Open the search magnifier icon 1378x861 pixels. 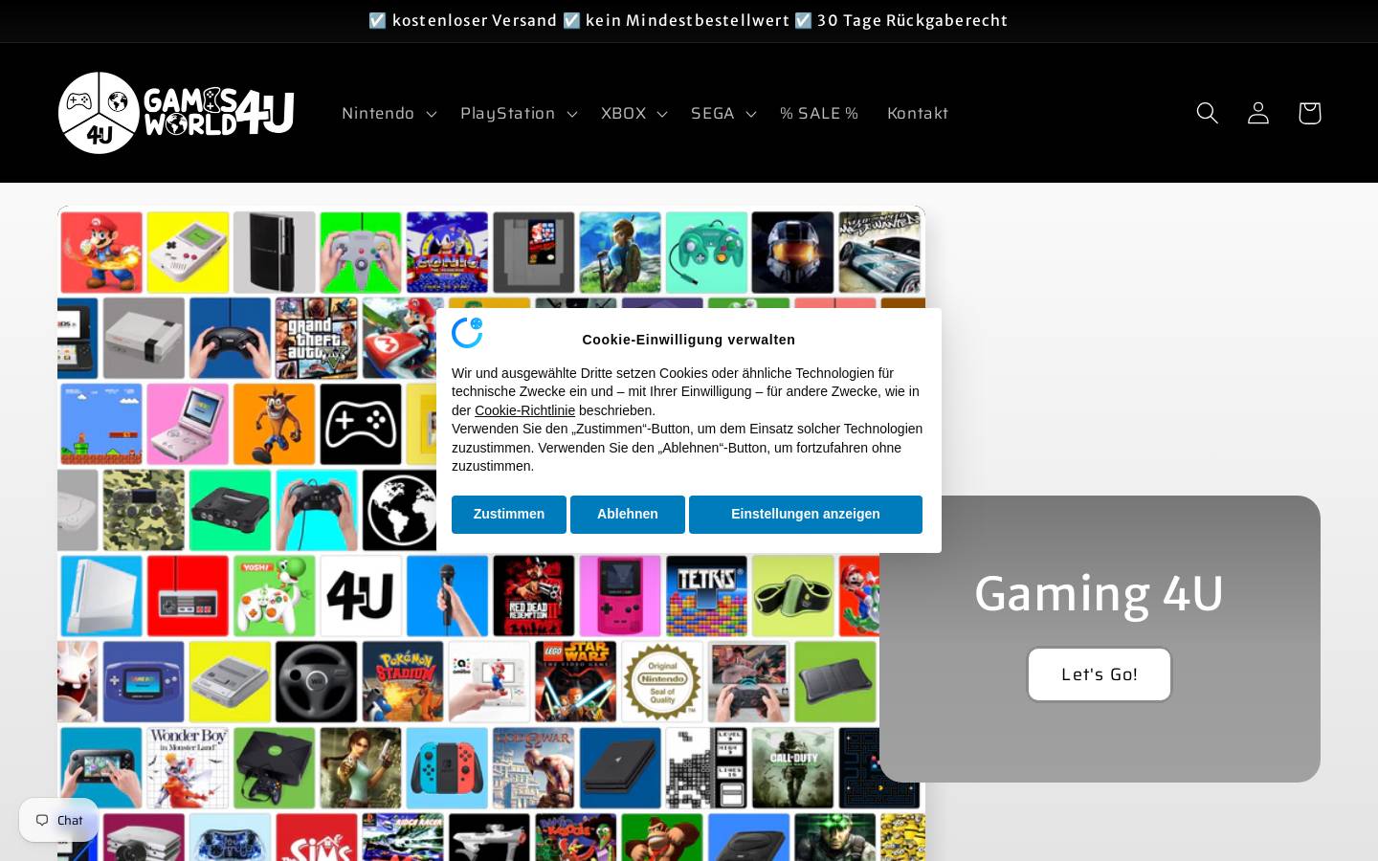pos(1207,113)
